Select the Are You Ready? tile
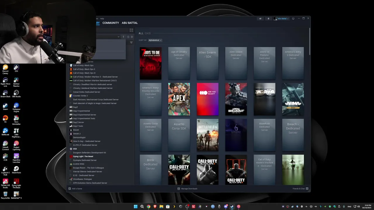The image size is (374, 210). pos(207,99)
